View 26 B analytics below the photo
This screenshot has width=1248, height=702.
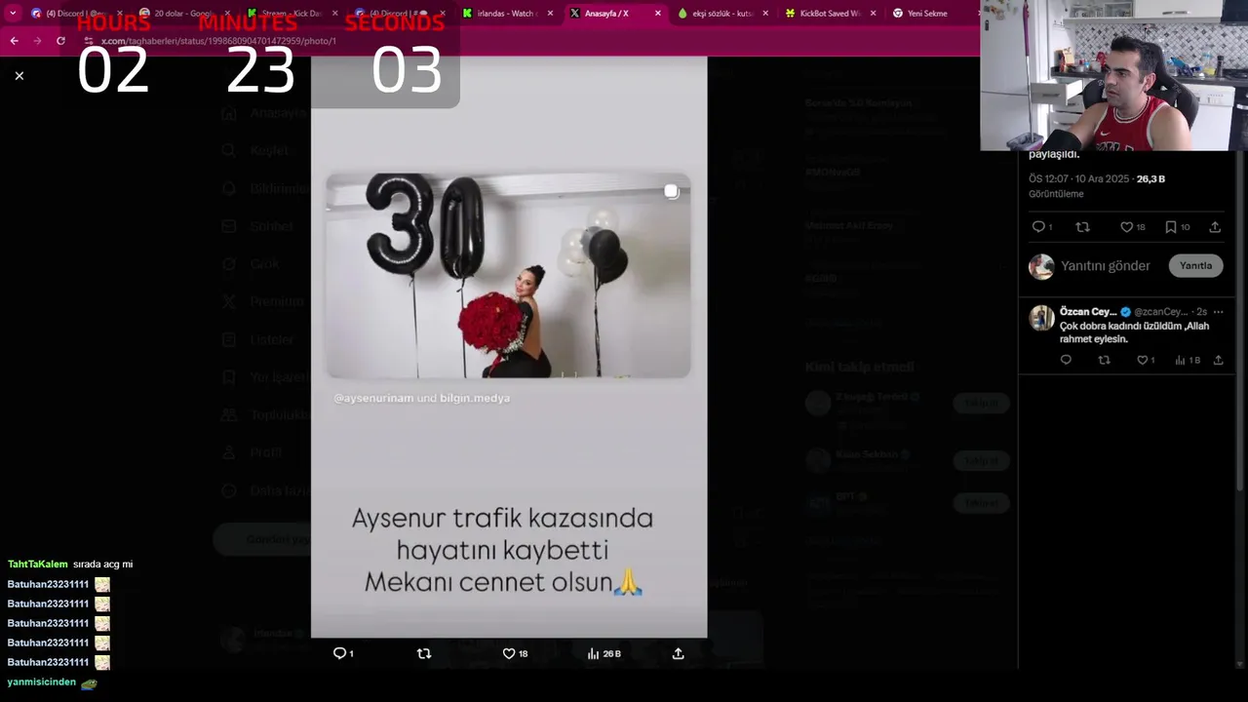click(604, 653)
